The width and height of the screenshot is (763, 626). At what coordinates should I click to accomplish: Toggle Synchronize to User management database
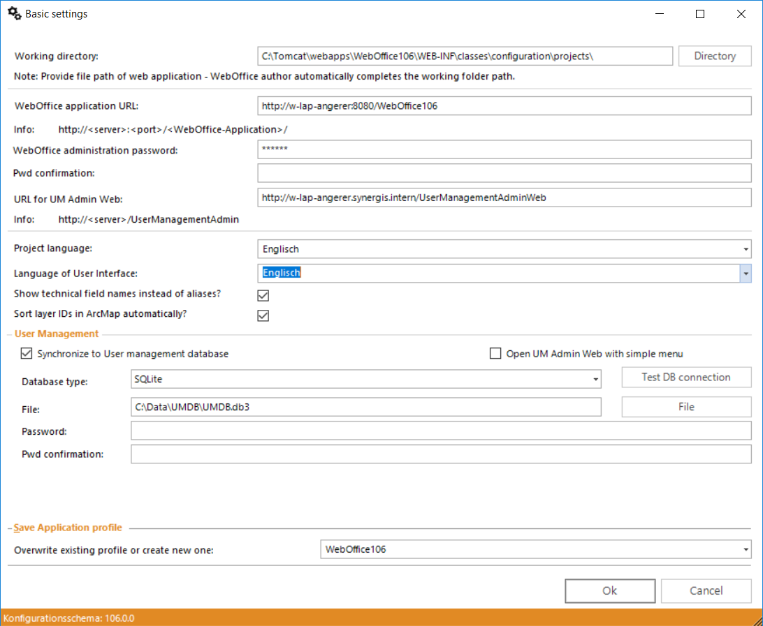point(26,353)
